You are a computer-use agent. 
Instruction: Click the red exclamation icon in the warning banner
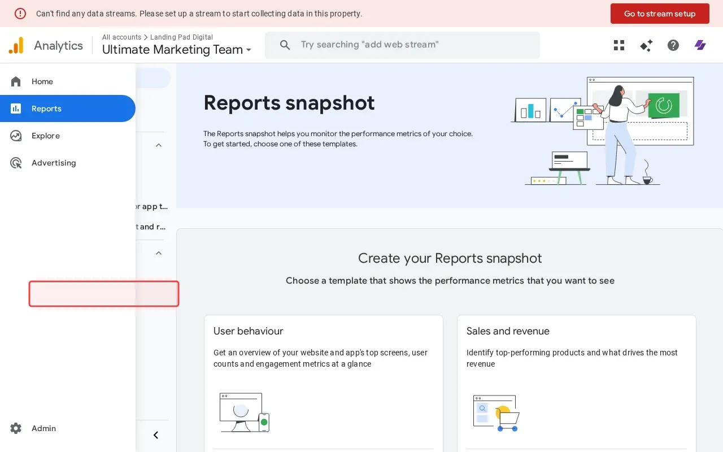[x=20, y=13]
